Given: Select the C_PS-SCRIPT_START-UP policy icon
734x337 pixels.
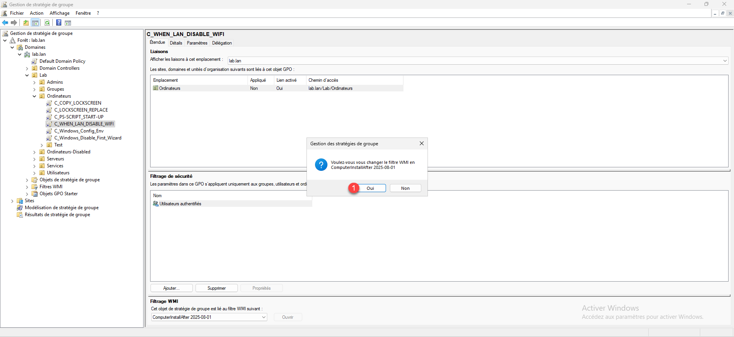Looking at the screenshot, I should point(49,117).
